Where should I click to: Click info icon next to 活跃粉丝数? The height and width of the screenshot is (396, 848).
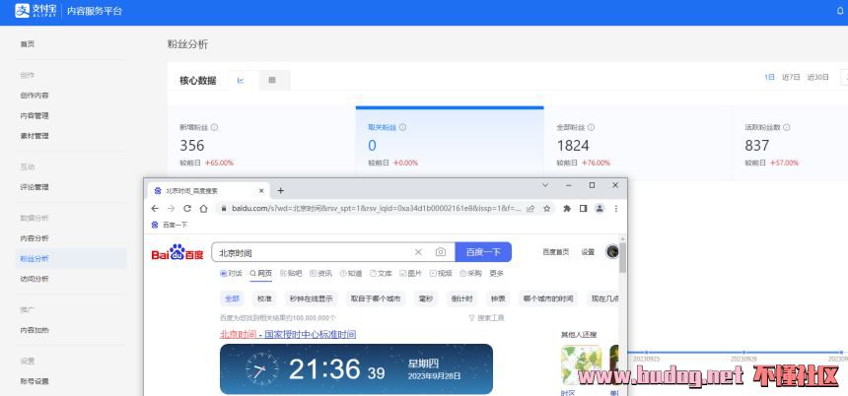(x=786, y=127)
